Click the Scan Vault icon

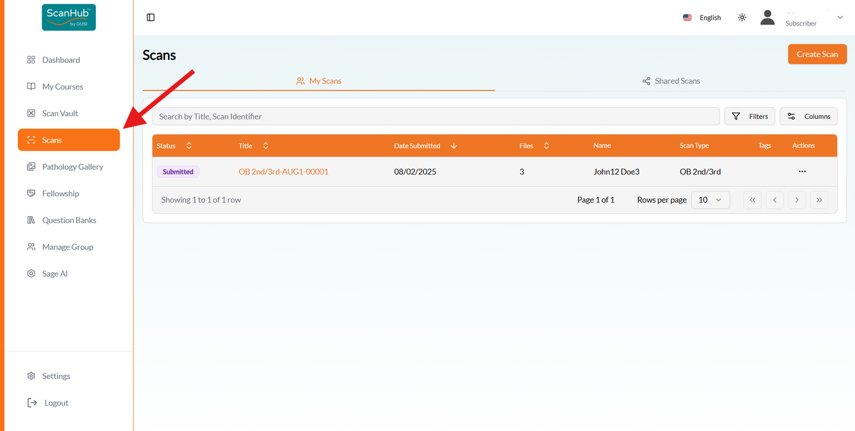[x=31, y=113]
